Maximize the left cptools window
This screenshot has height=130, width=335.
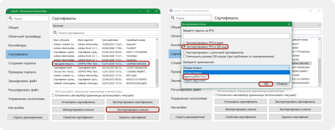pyautogui.click(x=148, y=11)
